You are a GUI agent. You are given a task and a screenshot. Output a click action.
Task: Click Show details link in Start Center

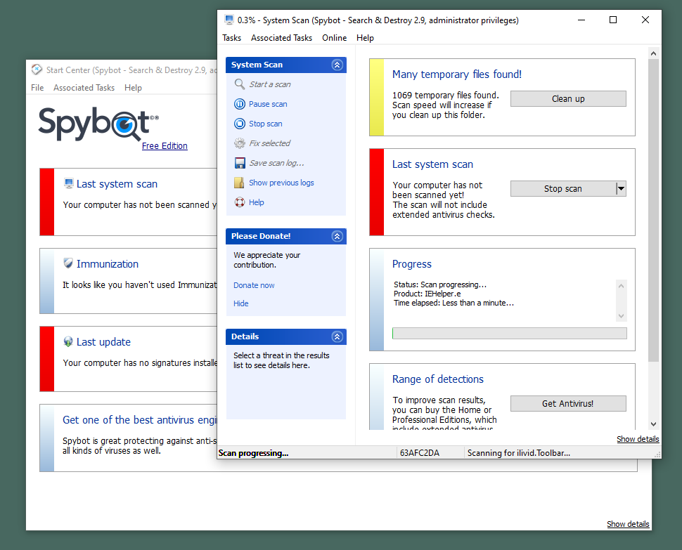click(628, 524)
